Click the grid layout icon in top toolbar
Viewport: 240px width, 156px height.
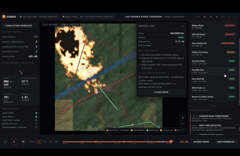(211, 17)
